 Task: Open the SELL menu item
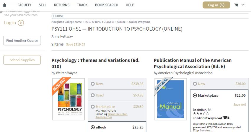(43, 5)
